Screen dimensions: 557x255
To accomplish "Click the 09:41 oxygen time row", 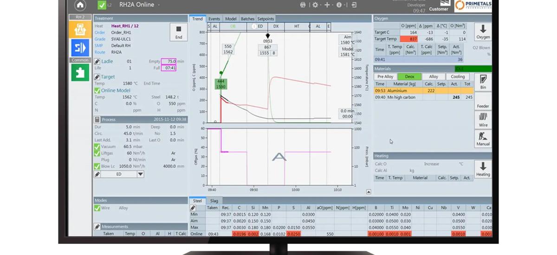I will click(419, 59).
